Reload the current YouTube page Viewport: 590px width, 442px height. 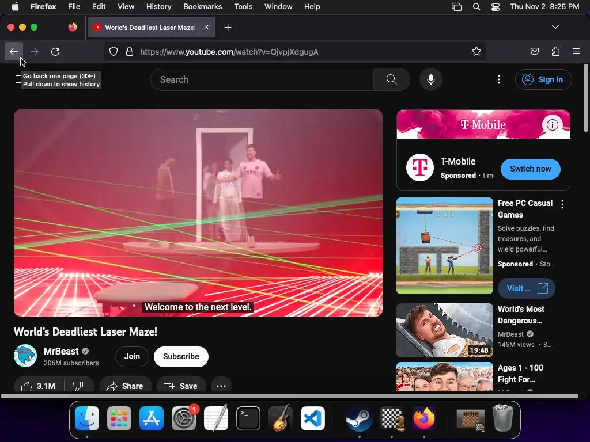tap(55, 51)
